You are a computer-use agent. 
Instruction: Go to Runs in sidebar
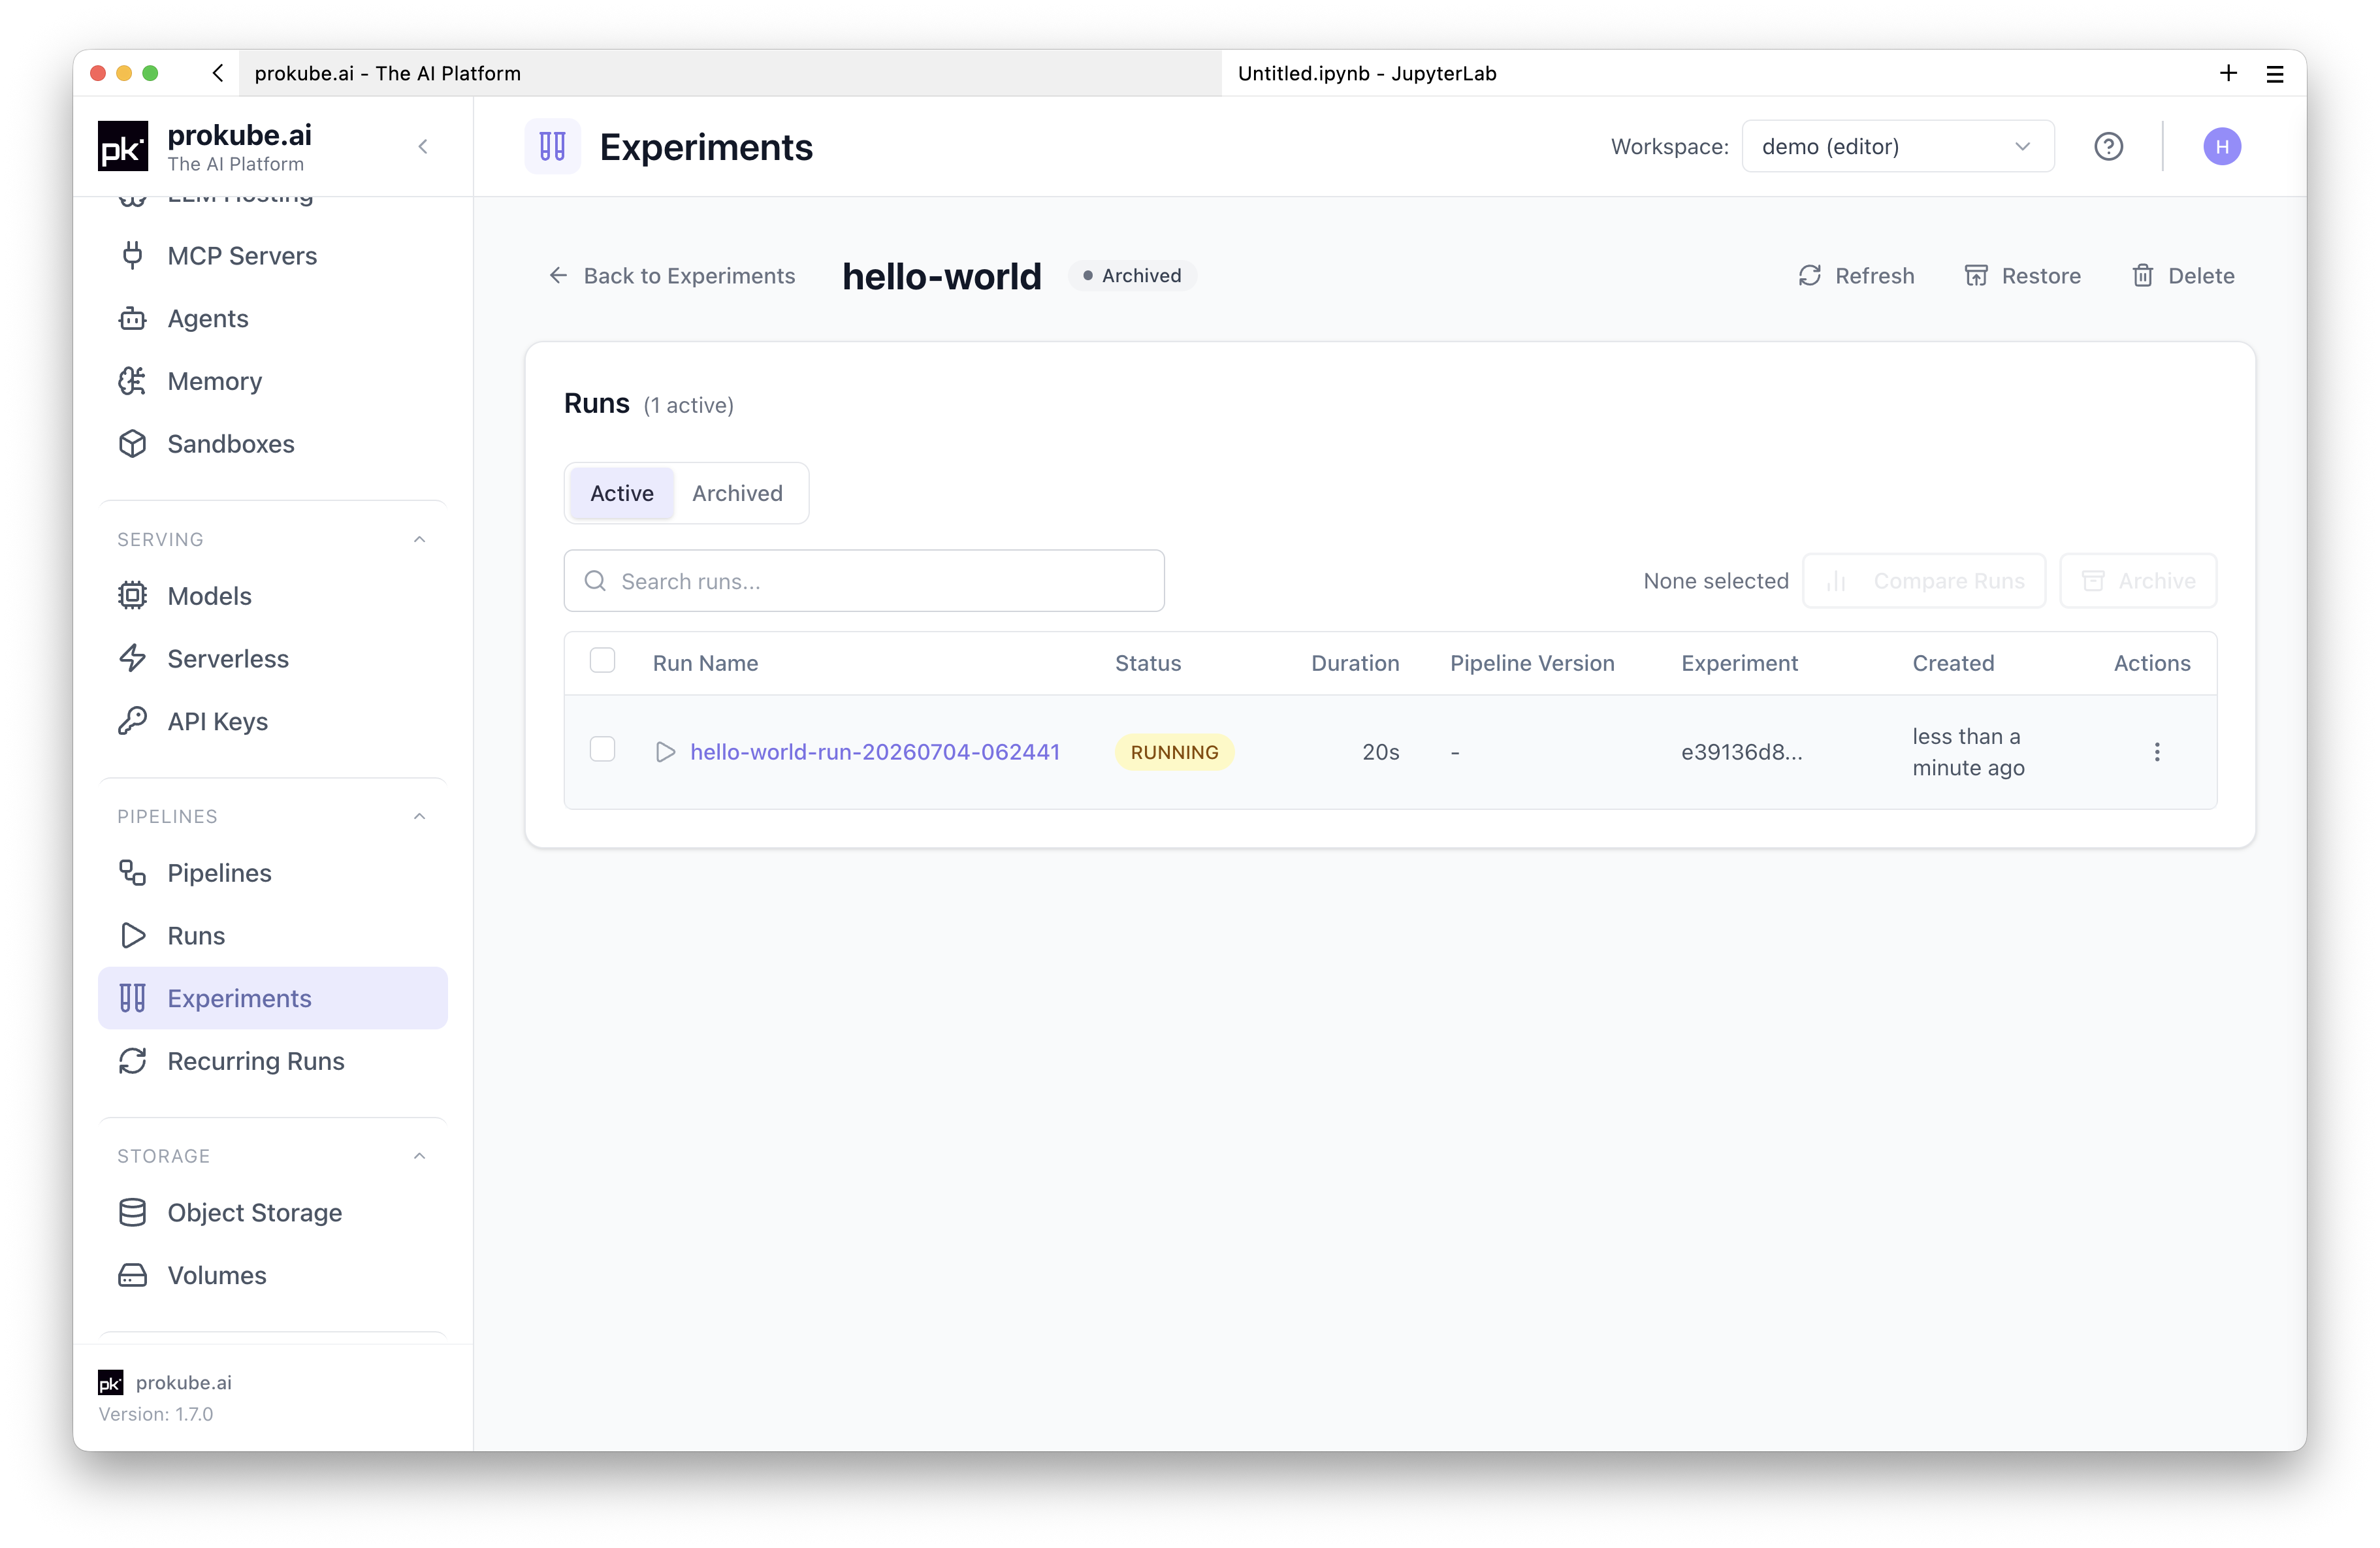272,936
